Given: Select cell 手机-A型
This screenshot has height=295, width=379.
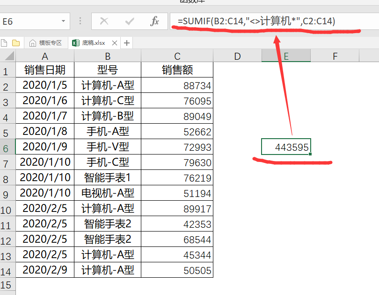Looking at the screenshot, I should 108,132.
